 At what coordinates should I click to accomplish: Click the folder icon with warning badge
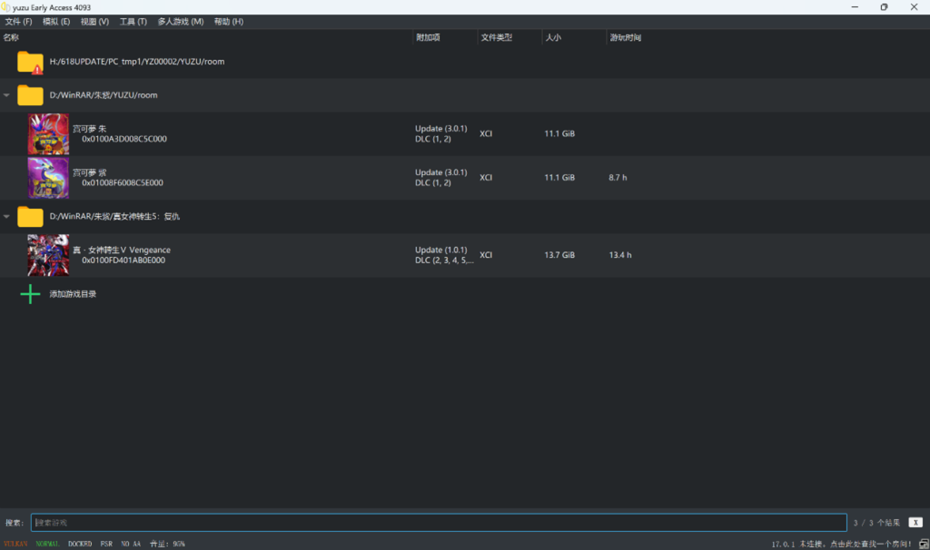point(30,62)
